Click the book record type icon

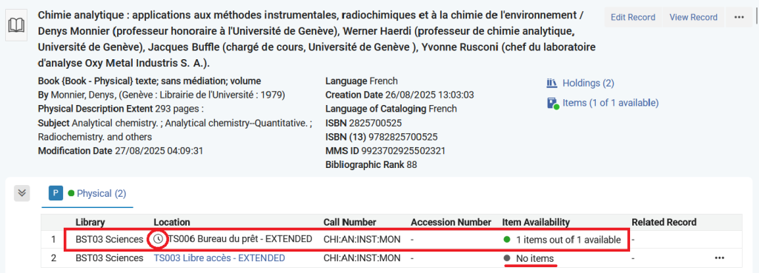(17, 25)
